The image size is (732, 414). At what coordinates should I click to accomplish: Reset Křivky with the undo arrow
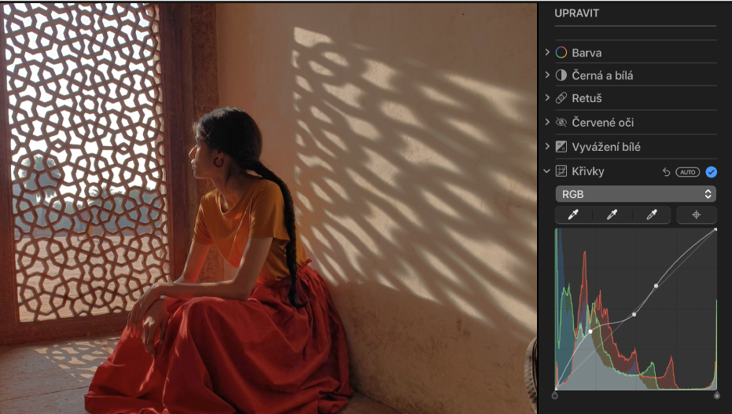666,172
